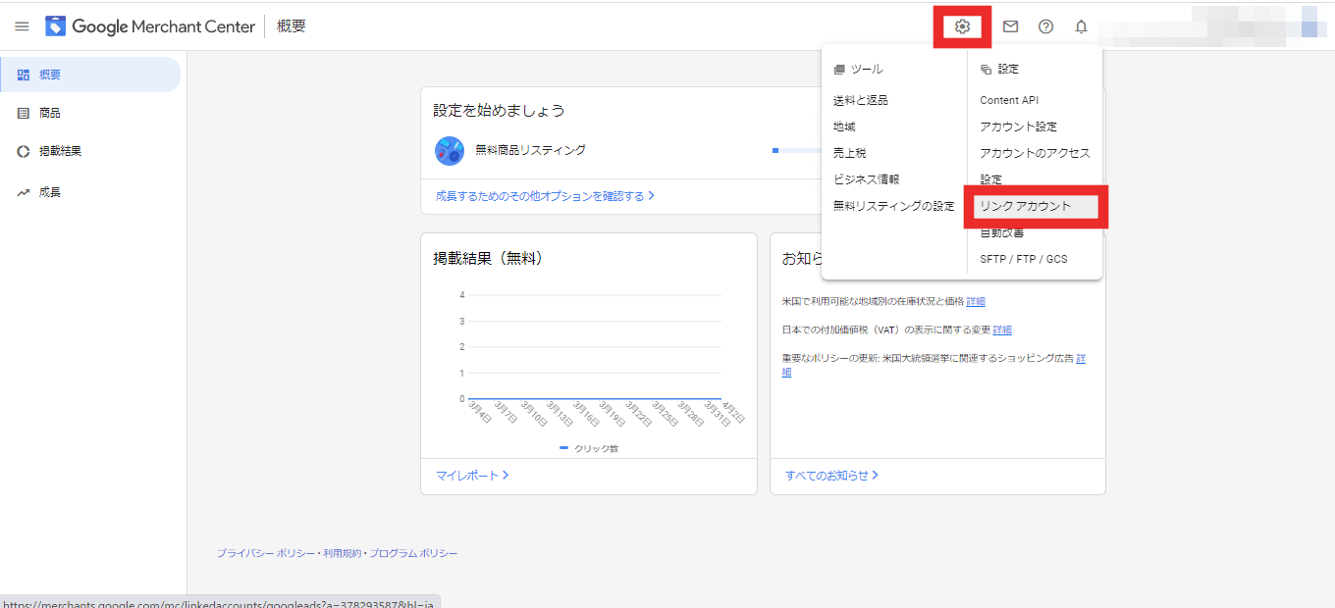1335x608 pixels.
Task: Click the 無料商品リスティング label text
Action: (530, 150)
